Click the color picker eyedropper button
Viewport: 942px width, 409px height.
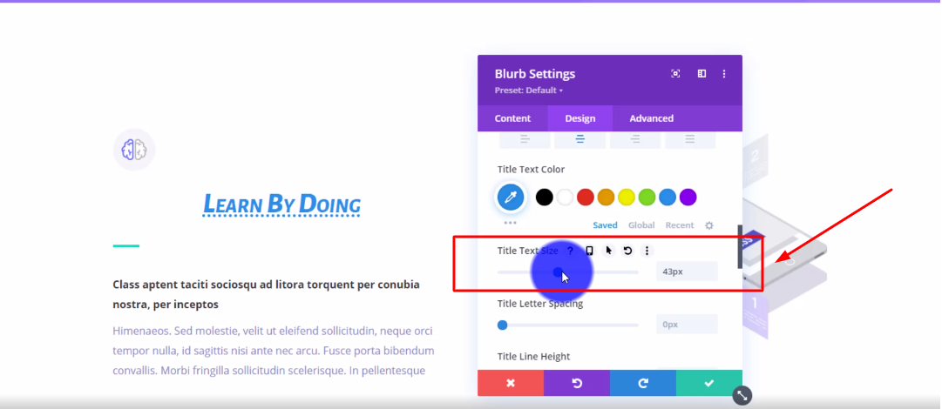tap(512, 198)
